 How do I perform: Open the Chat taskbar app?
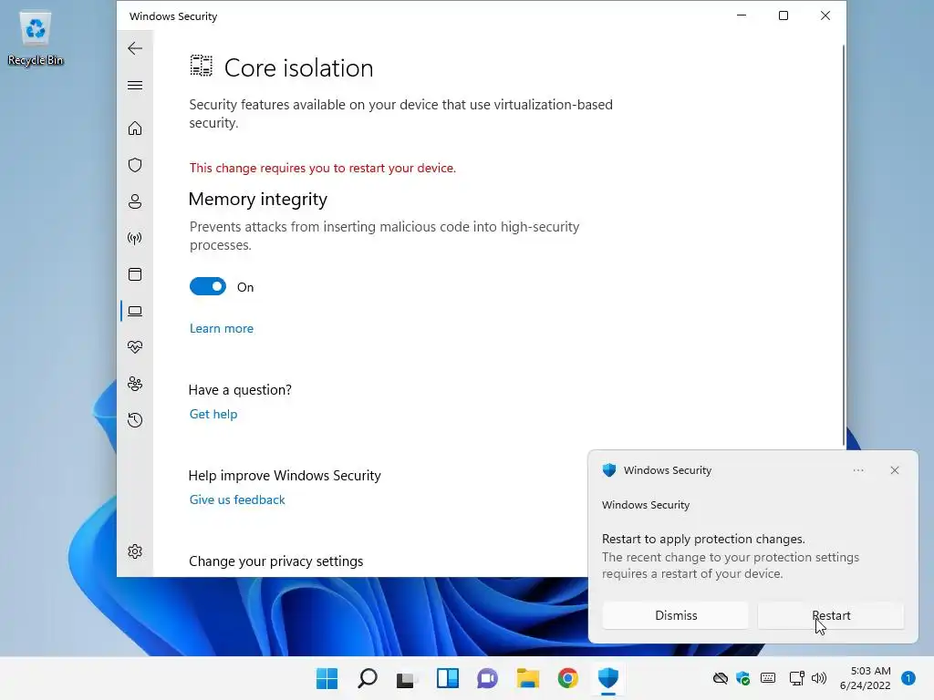[x=487, y=678]
